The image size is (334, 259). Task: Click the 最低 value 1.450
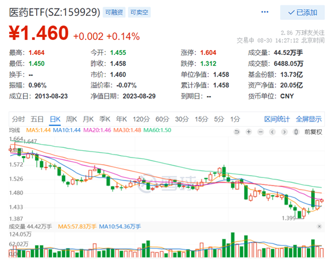click(36, 63)
